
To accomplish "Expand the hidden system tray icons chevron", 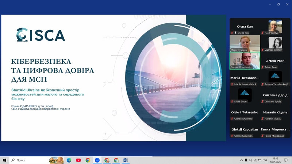I will click(241, 160).
